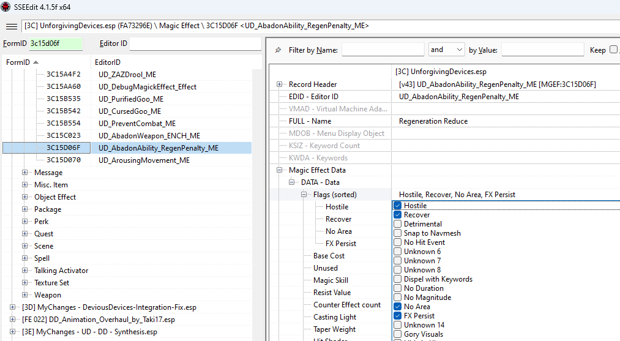620x341 pixels.
Task: Expand the Texture Set group
Action: point(25,283)
